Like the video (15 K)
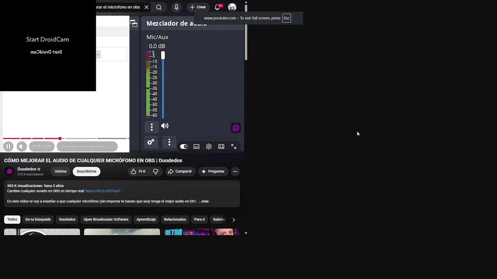This screenshot has width=497, height=279. point(138,171)
